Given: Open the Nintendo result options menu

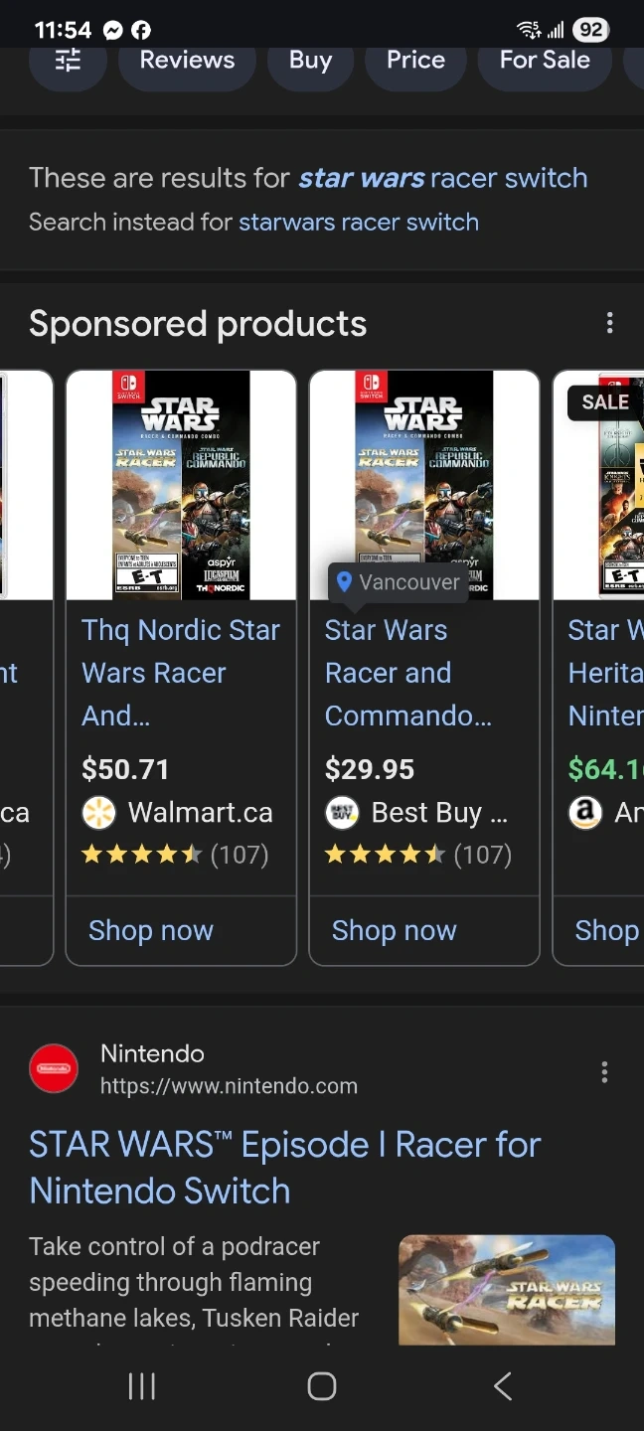Looking at the screenshot, I should pyautogui.click(x=604, y=1071).
